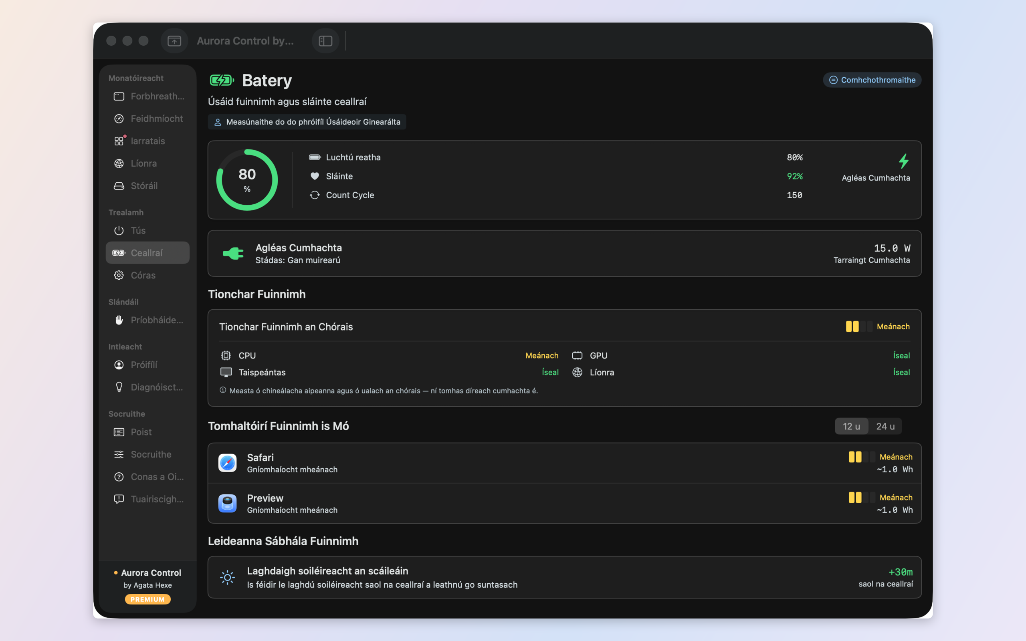Screen dimensions: 1026x641
Task: Switch time range to 24 u
Action: click(x=885, y=426)
